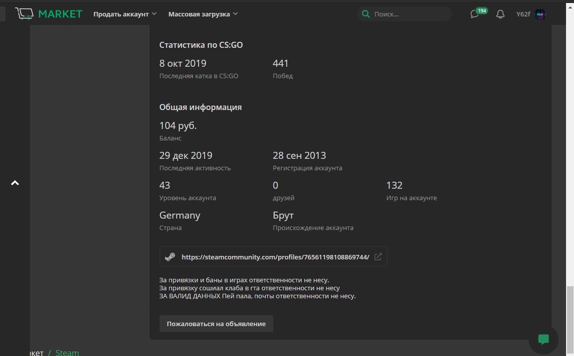Click the external link icon after the Steam URL
The width and height of the screenshot is (574, 356).
coord(378,257)
